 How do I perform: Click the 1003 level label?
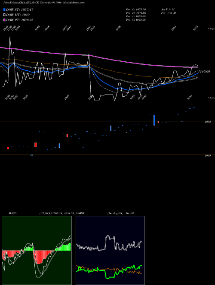(208, 155)
